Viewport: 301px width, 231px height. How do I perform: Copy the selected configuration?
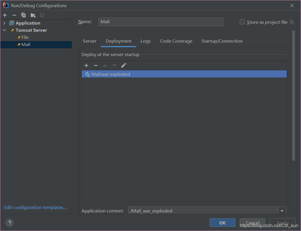[x=23, y=15]
